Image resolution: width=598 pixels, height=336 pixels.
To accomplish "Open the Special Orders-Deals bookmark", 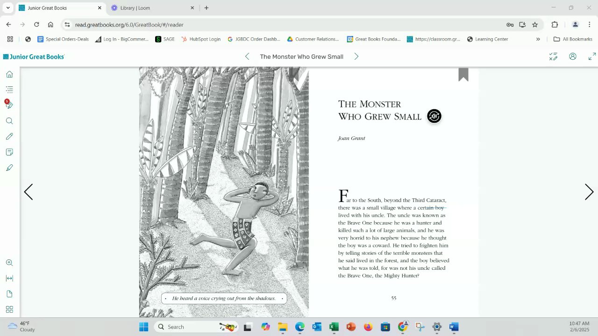I will click(x=63, y=39).
